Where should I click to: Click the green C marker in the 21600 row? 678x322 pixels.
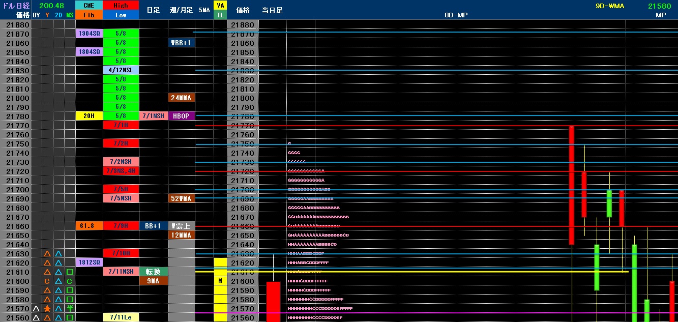70,281
